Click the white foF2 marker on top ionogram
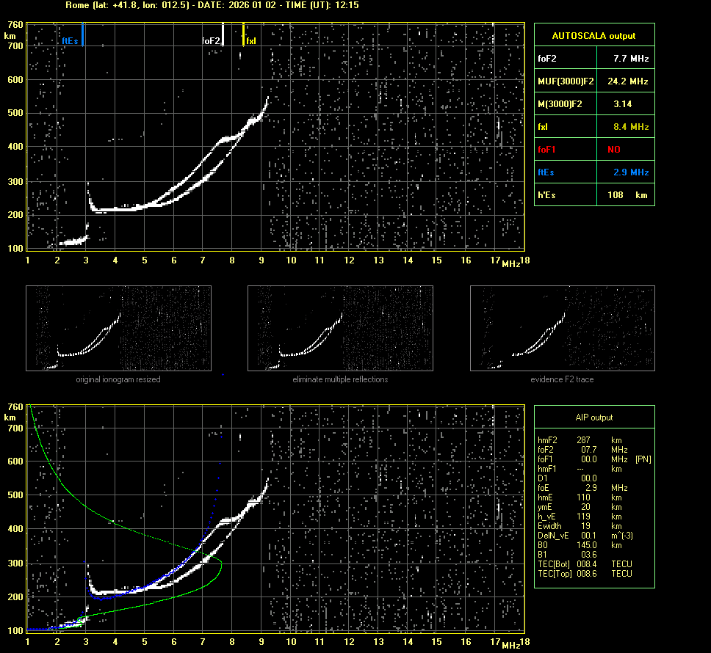This screenshot has height=653, width=711. [223, 35]
